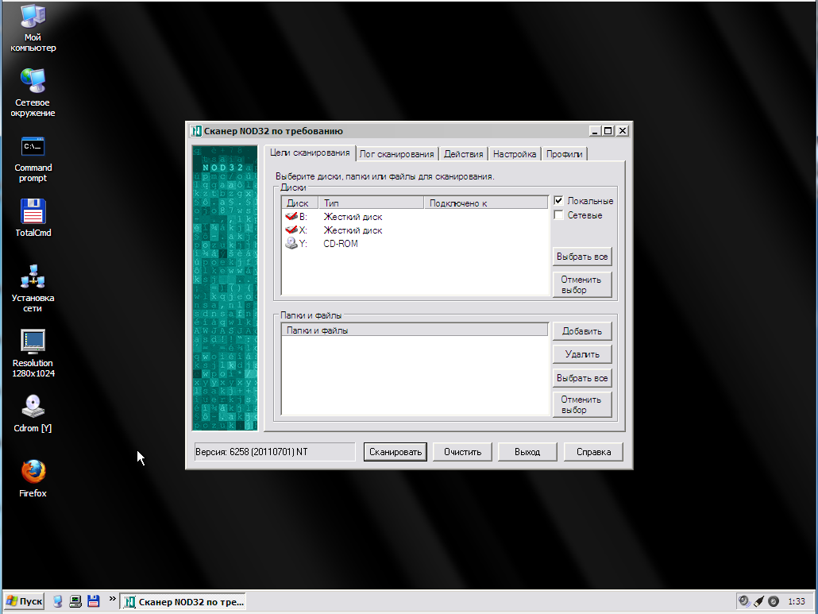The width and height of the screenshot is (818, 614).
Task: Uncheck the Локальные checkbox
Action: (x=558, y=201)
